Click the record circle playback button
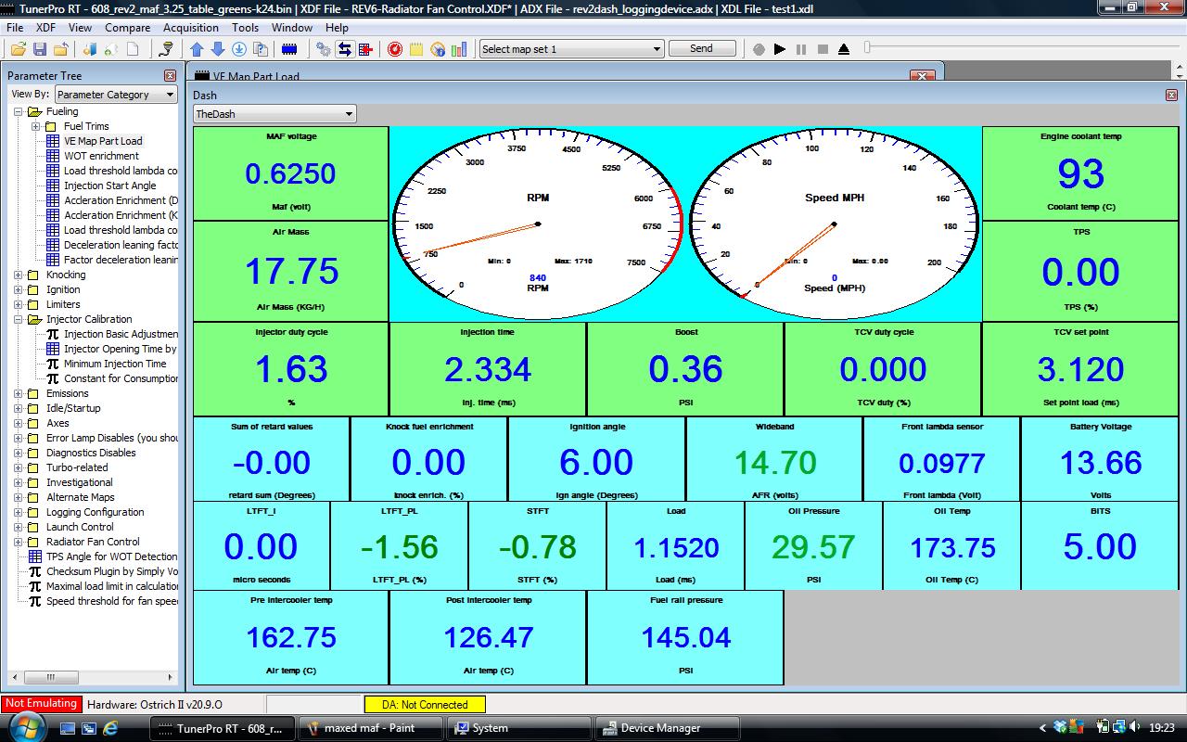The width and height of the screenshot is (1187, 742). click(759, 49)
